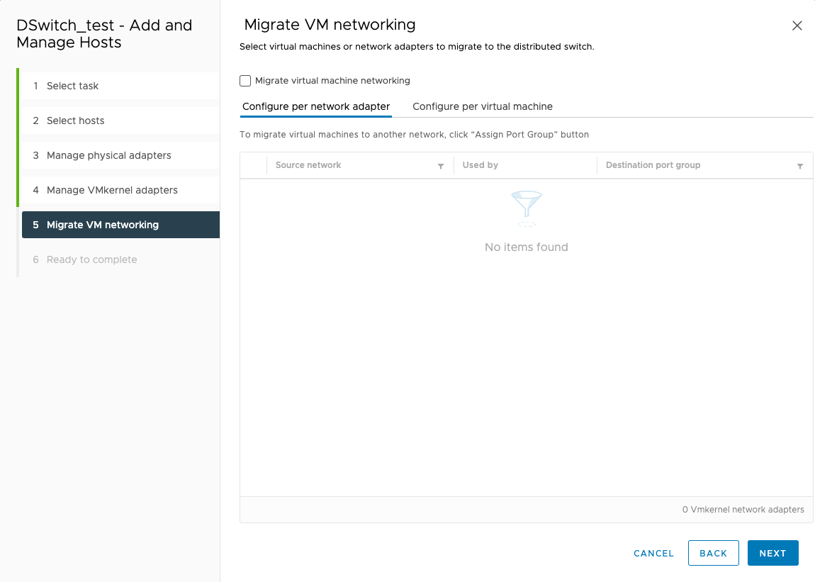Viewport: 815px width, 582px height.
Task: Click the Source network column header
Action: 308,165
